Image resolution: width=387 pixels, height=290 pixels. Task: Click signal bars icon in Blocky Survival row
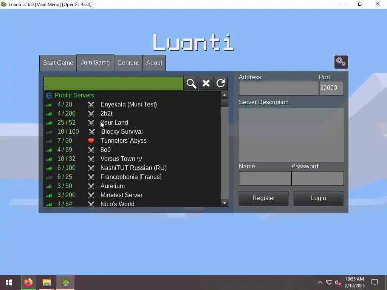[x=49, y=132]
